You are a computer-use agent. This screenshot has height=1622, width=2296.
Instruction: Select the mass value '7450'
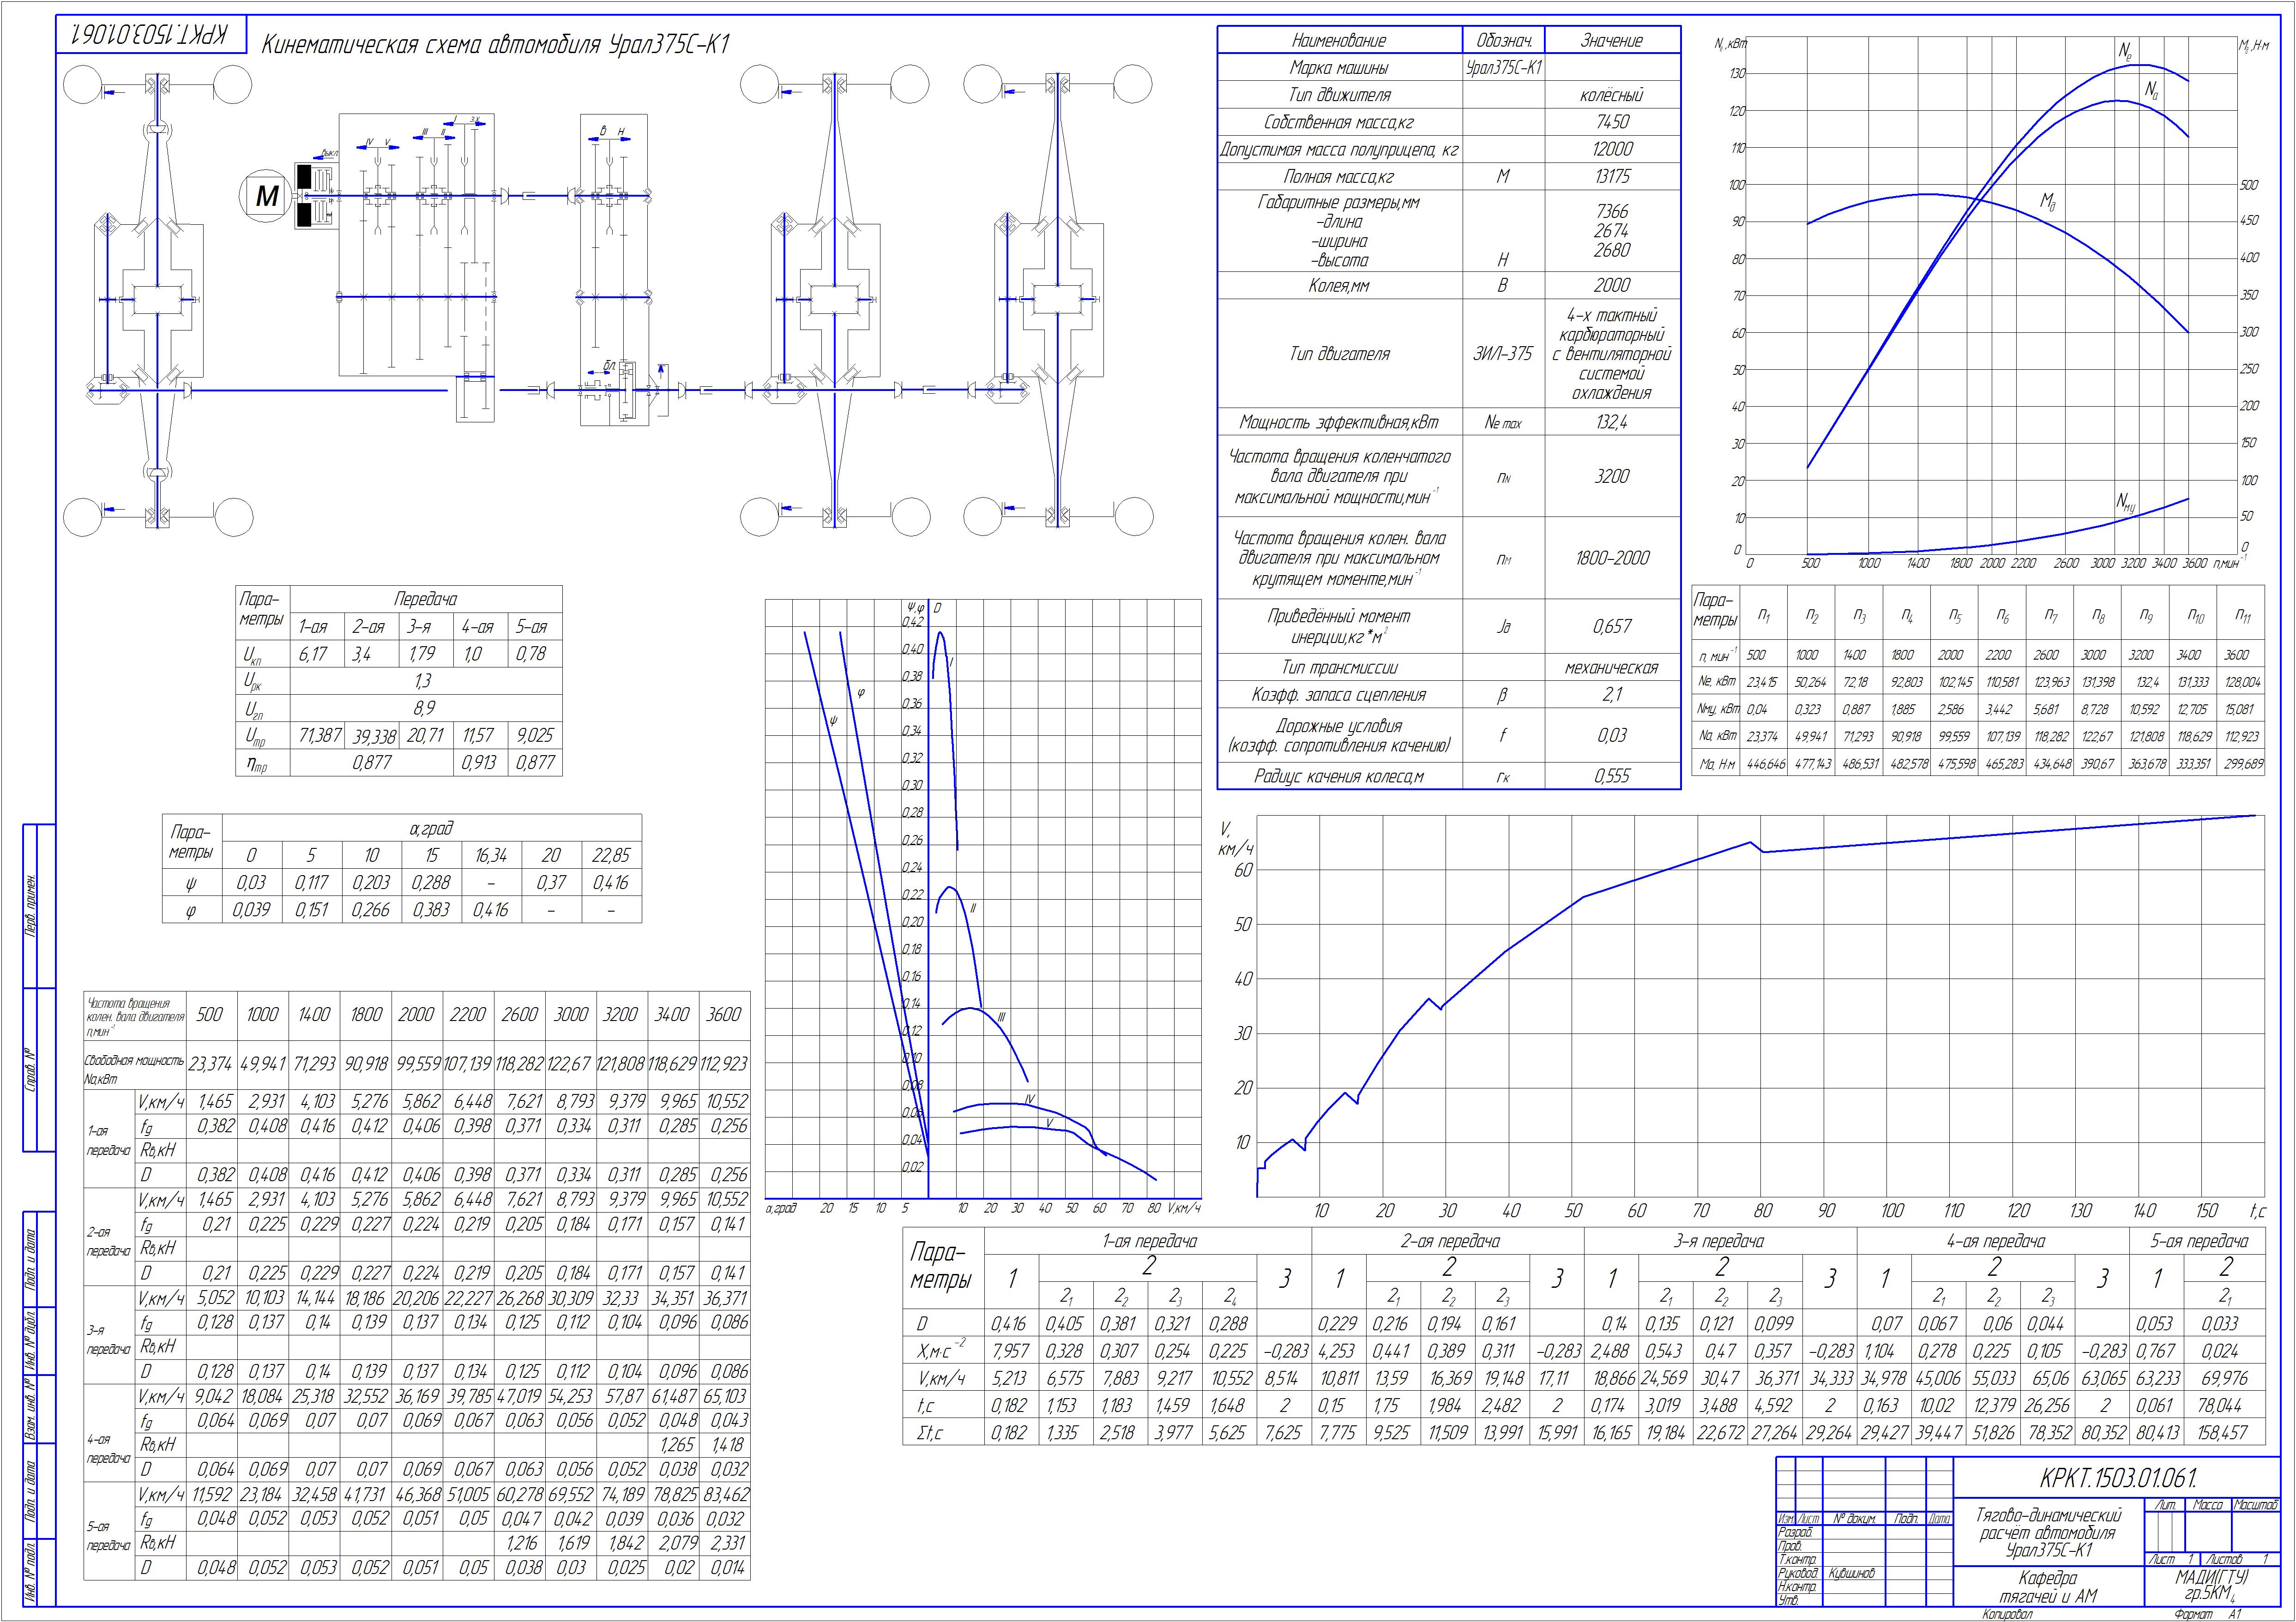pyautogui.click(x=1612, y=122)
